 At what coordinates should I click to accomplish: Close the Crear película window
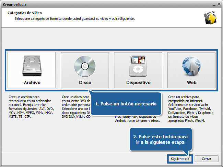tap(219, 4)
